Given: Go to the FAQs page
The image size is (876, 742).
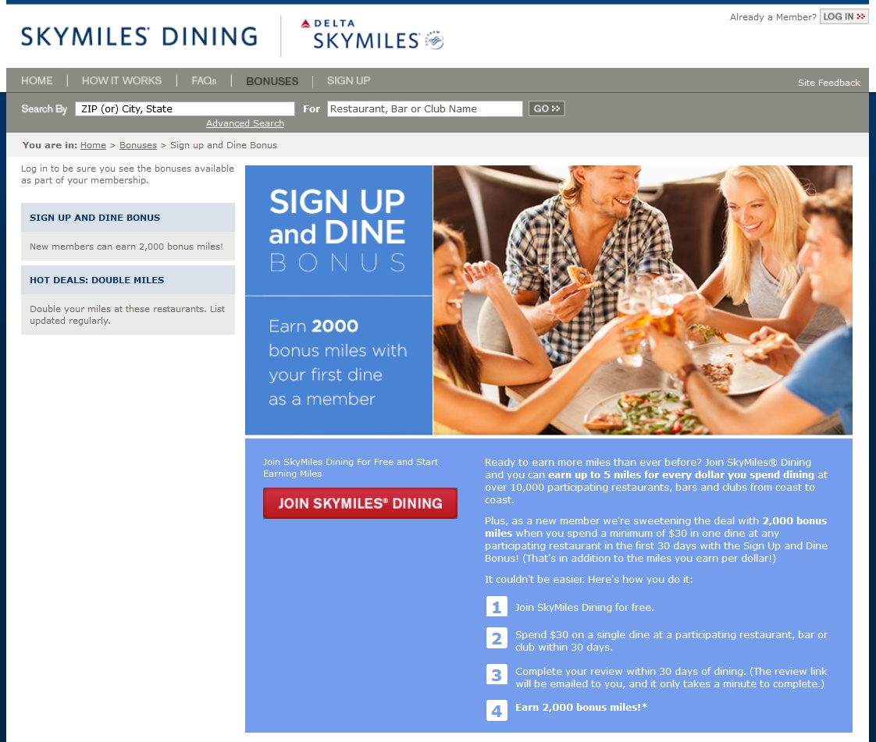Looking at the screenshot, I should coord(204,80).
